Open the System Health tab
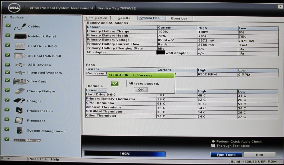This screenshot has width=284, height=165. click(151, 18)
